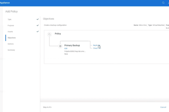Screen dimensions: 169x112
Task: Click the 'Create a backup configuration' text
Action: (x=55, y=25)
